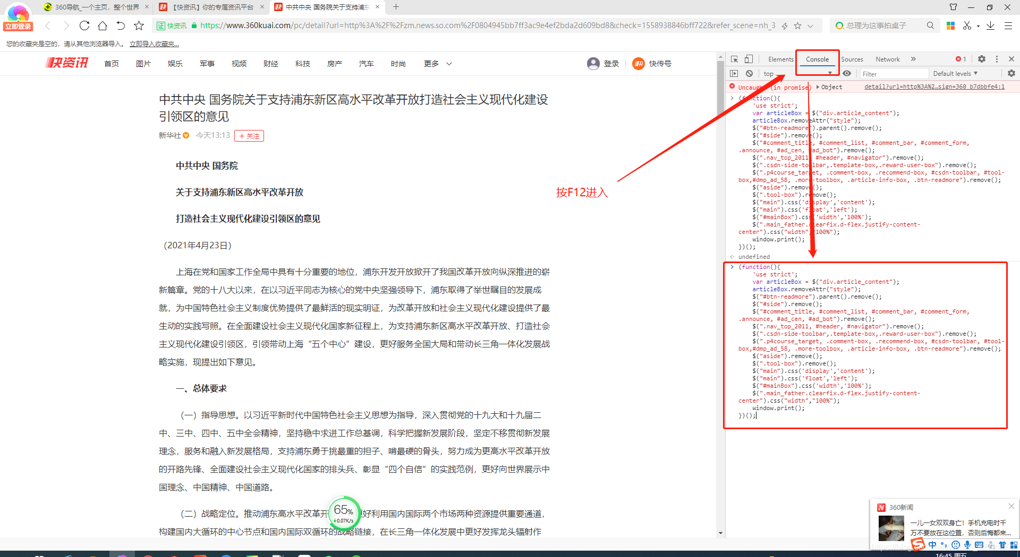Open the screenshot tool dropdown arrow
Image resolution: width=1020 pixels, height=557 pixels.
pos(978,26)
